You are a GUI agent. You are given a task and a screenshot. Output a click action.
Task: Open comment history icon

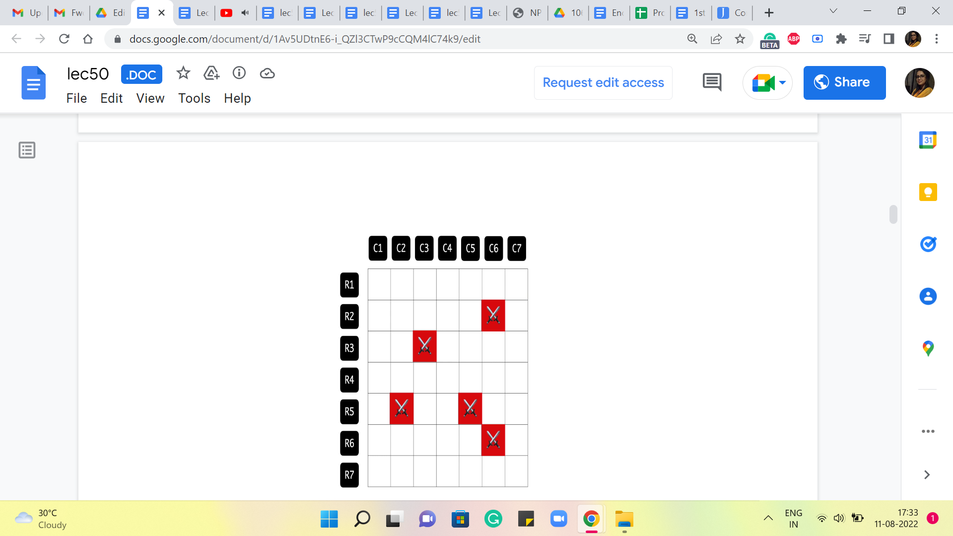[712, 82]
